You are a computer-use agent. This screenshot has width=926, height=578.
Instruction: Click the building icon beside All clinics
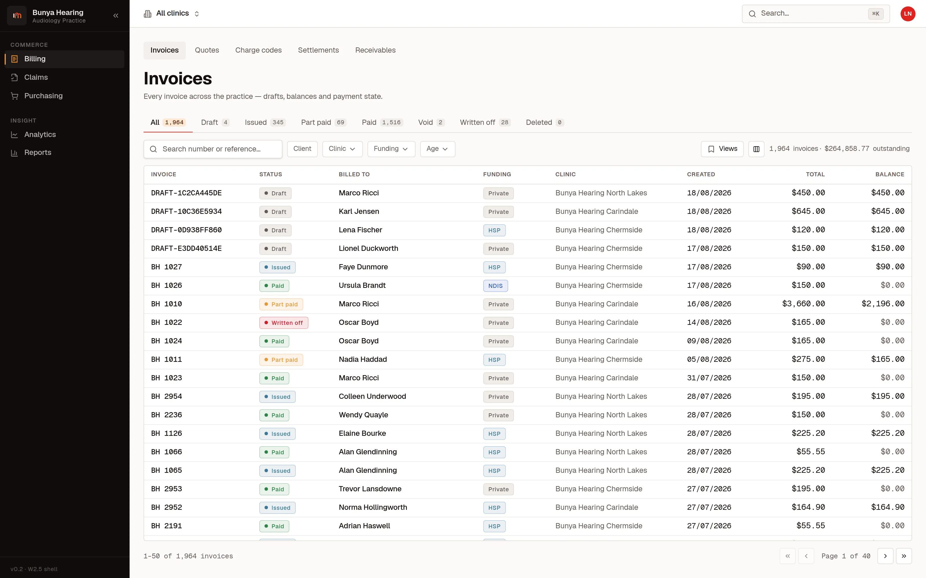click(147, 14)
